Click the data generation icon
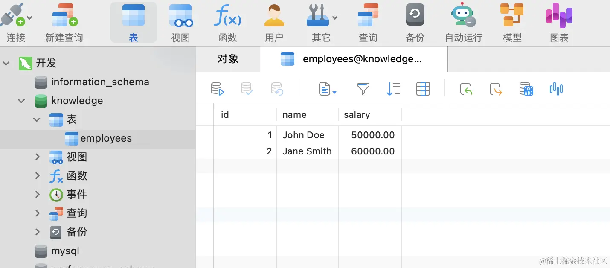The image size is (610, 268). [x=526, y=89]
